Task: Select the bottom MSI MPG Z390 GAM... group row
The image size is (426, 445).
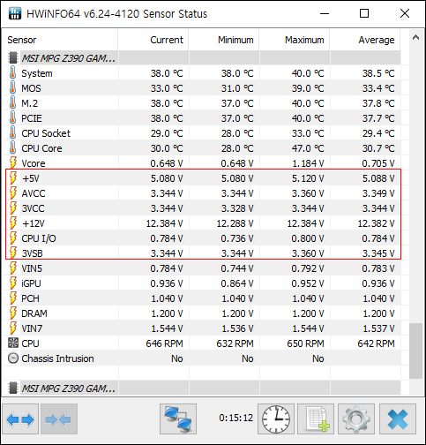Action: tap(202, 388)
